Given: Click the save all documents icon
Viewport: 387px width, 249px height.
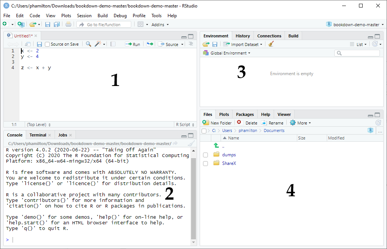Looking at the screenshot, I should (56, 25).
